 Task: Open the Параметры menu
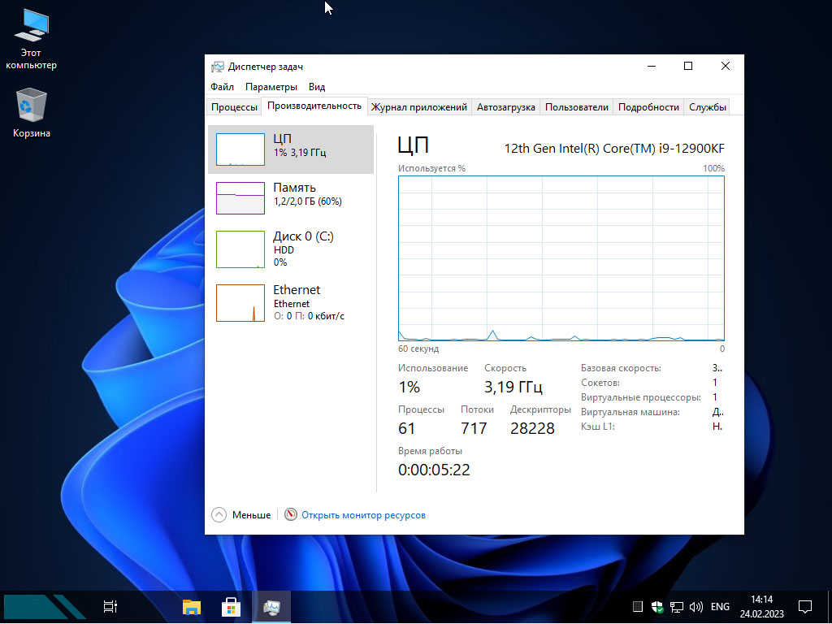click(x=271, y=87)
